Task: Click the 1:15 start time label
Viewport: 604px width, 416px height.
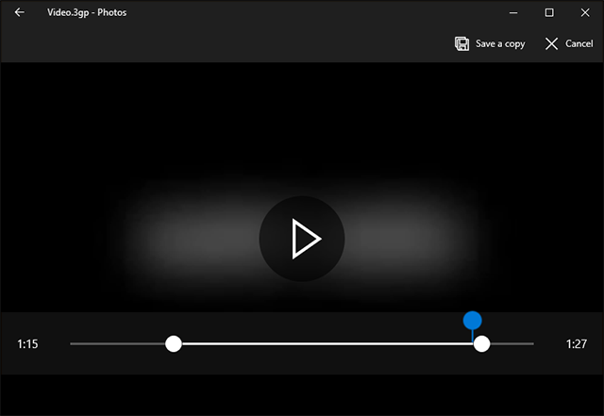Action: pos(27,344)
